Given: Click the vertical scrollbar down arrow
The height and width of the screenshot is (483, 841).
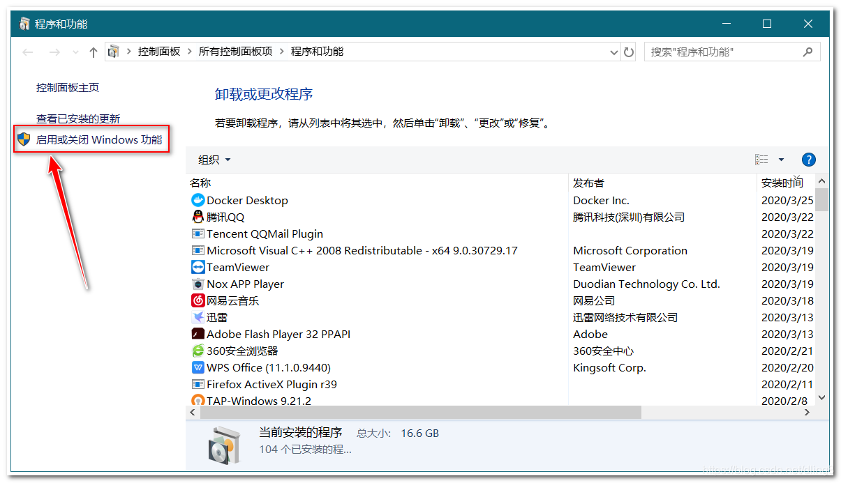Looking at the screenshot, I should click(821, 397).
